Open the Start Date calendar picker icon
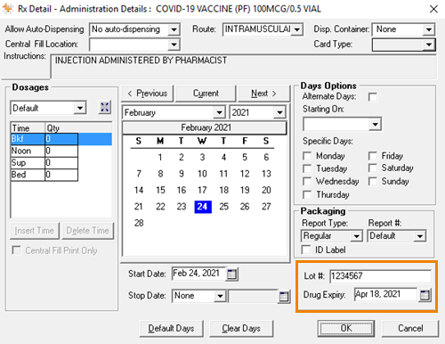The width and height of the screenshot is (445, 344). 231,274
